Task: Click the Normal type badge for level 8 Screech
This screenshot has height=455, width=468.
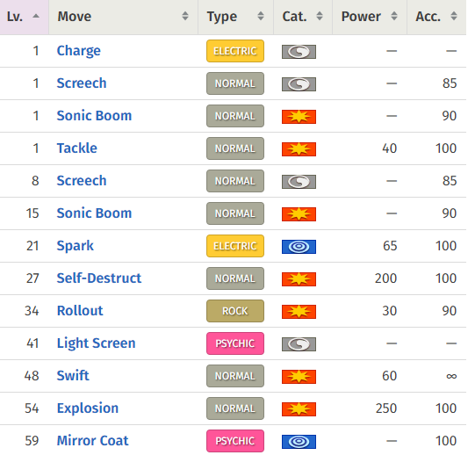Action: coord(235,181)
